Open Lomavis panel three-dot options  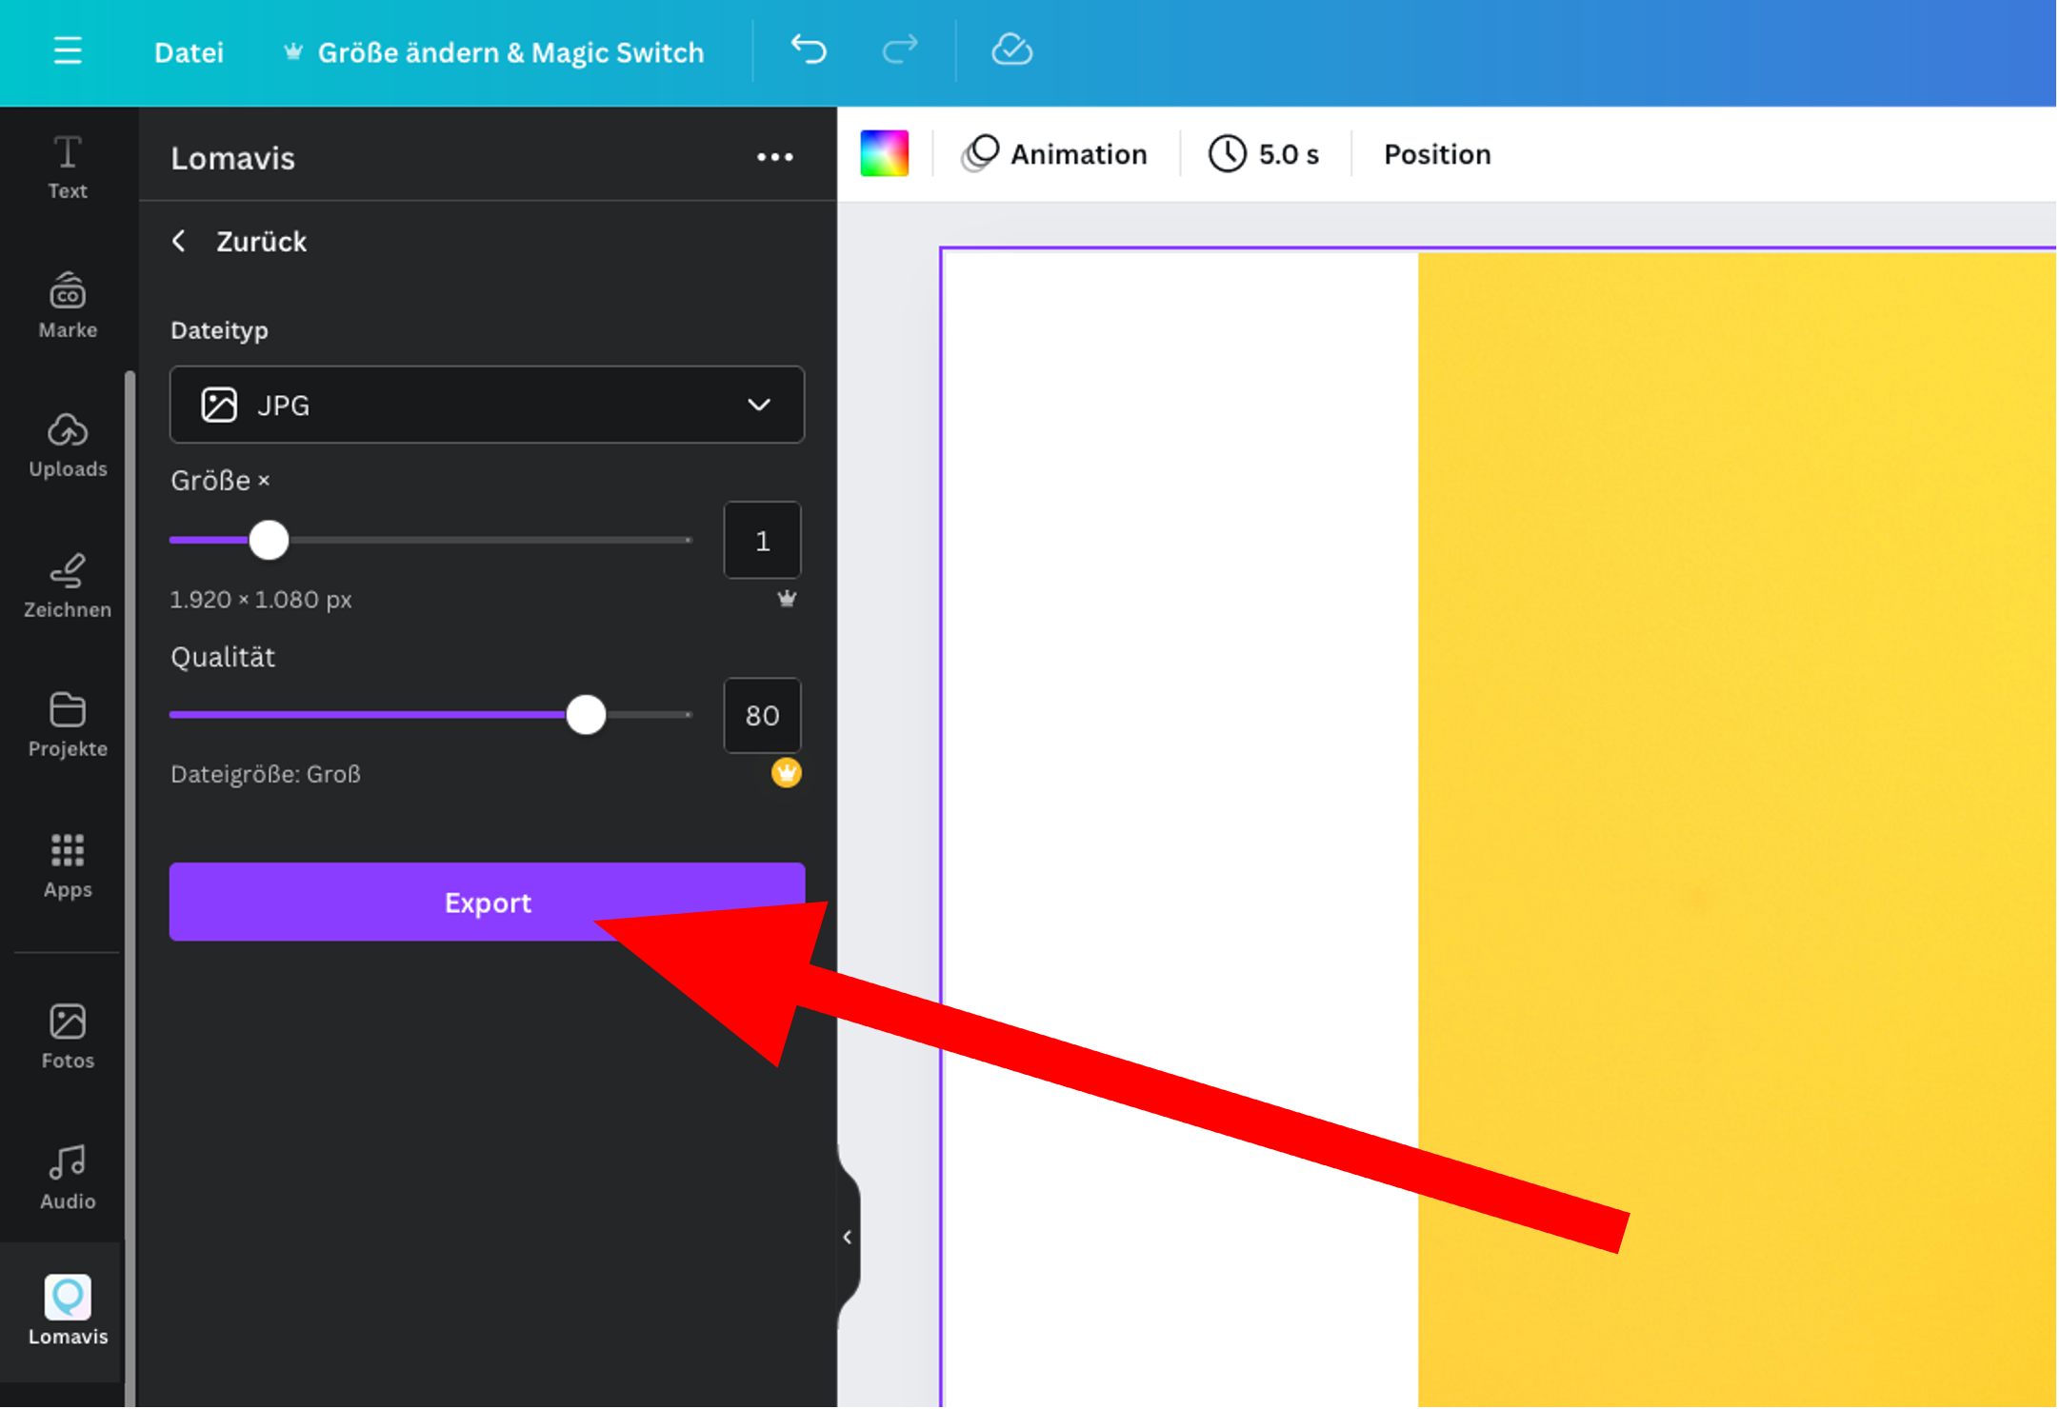[x=774, y=157]
